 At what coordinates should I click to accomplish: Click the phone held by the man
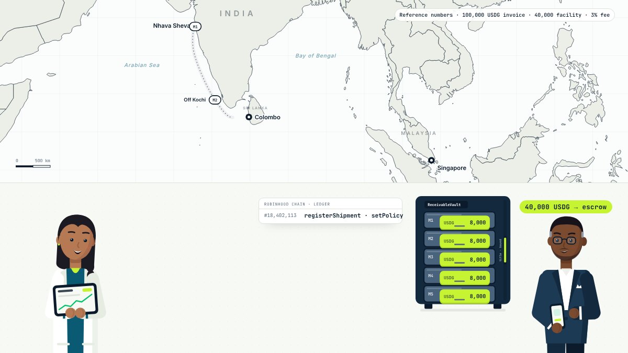click(x=557, y=316)
